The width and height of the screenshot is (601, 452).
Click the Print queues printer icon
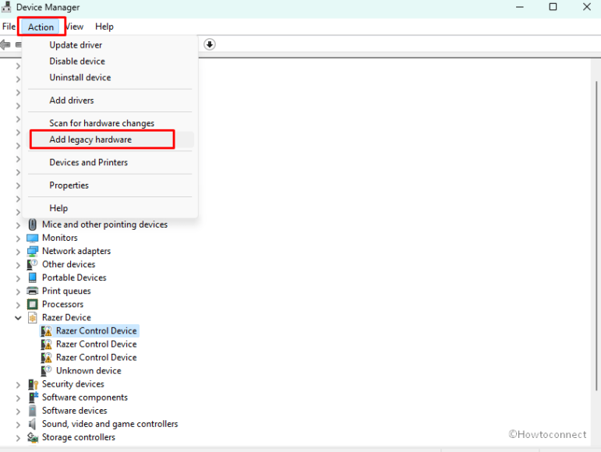pos(33,291)
